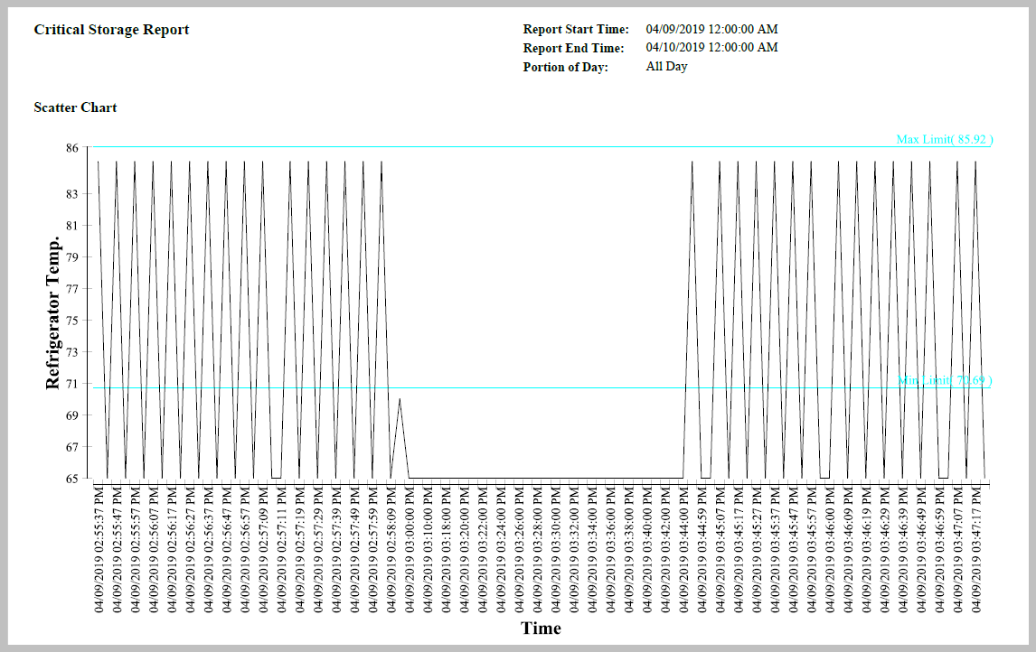Click the Min Limit (70.69) label
The height and width of the screenshot is (652, 1036).
click(x=944, y=380)
